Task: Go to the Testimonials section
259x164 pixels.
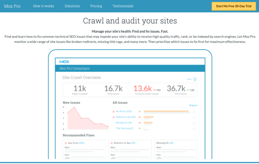Action: point(123,6)
